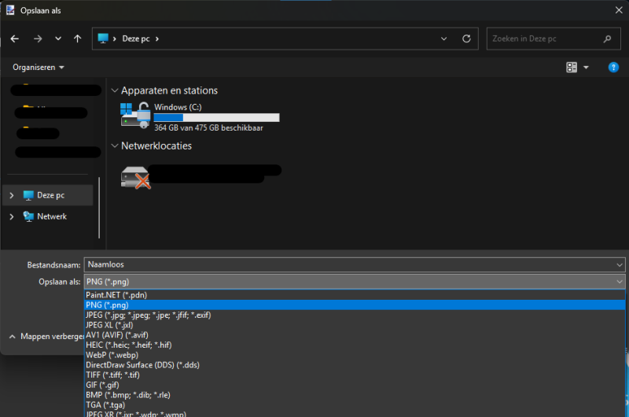Go forward using the right arrow
629x417 pixels.
pos(38,39)
